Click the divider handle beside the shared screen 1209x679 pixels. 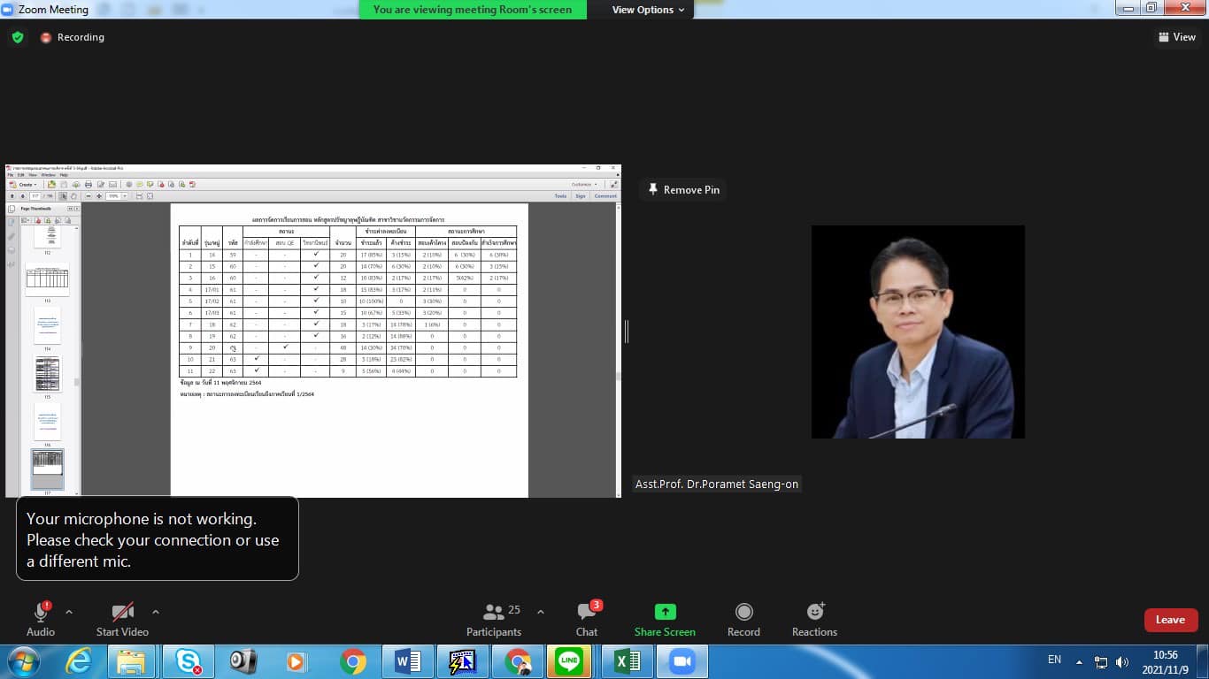click(x=627, y=332)
